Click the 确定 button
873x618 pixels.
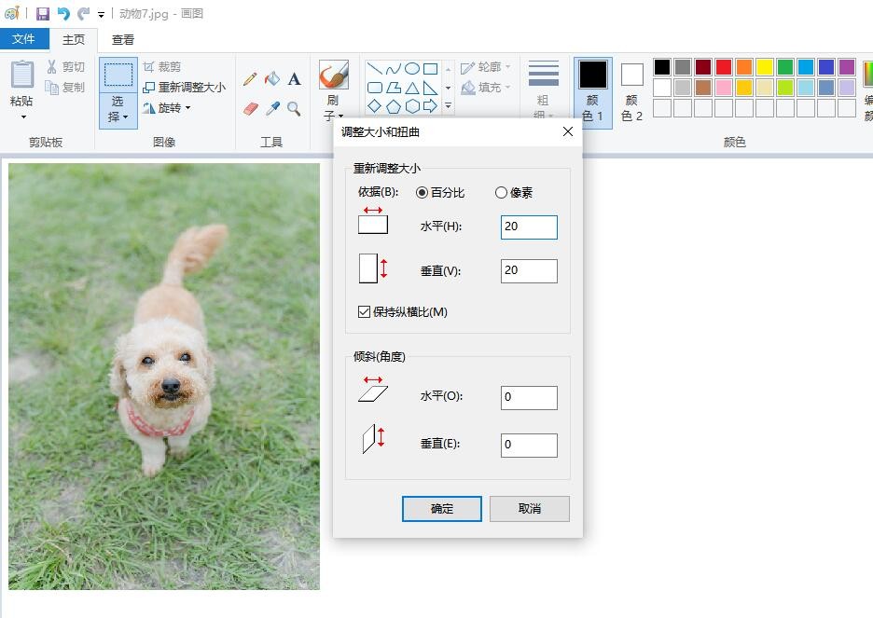click(x=442, y=509)
